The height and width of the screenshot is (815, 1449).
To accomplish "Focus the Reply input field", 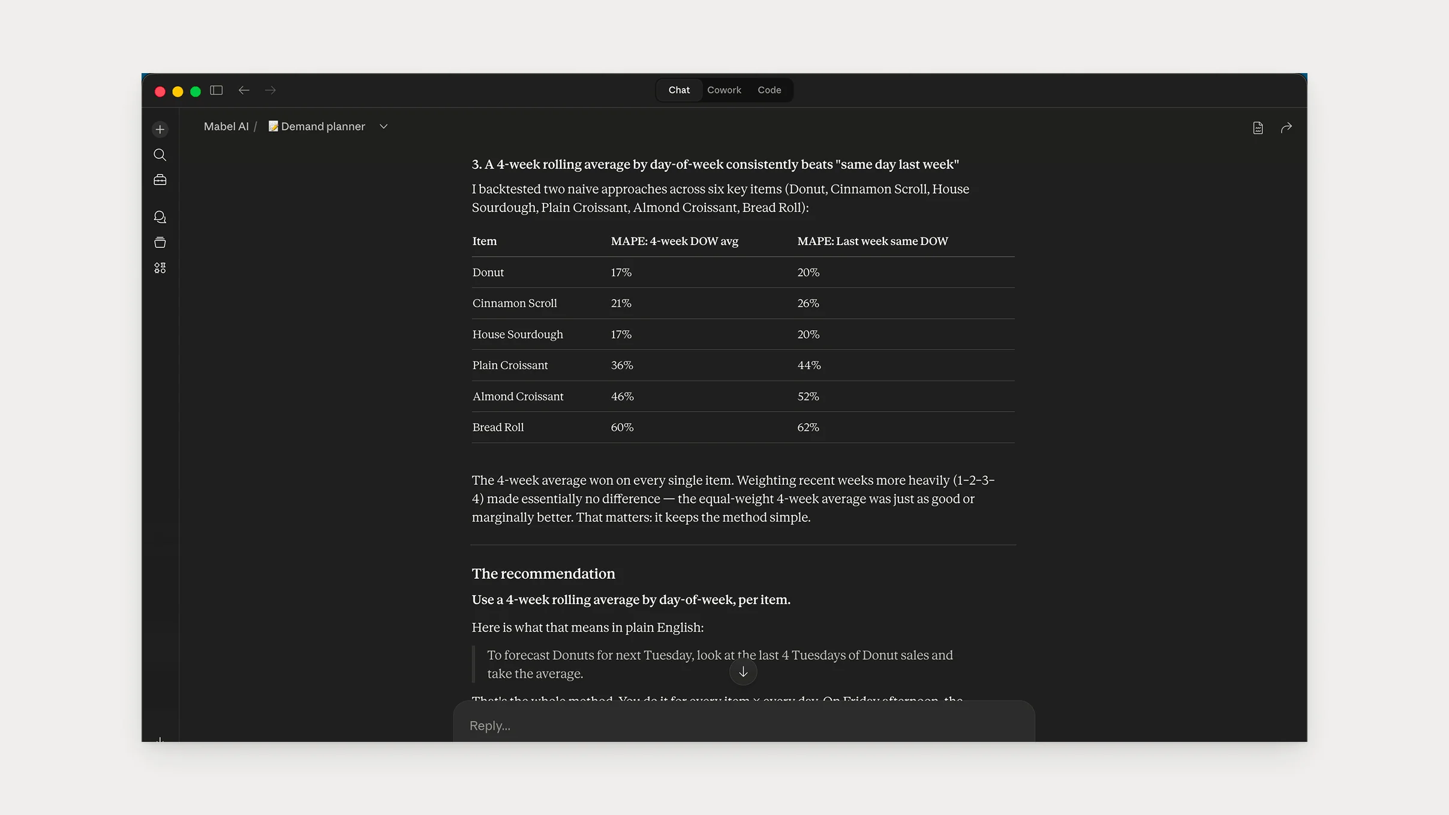I will coord(744,726).
